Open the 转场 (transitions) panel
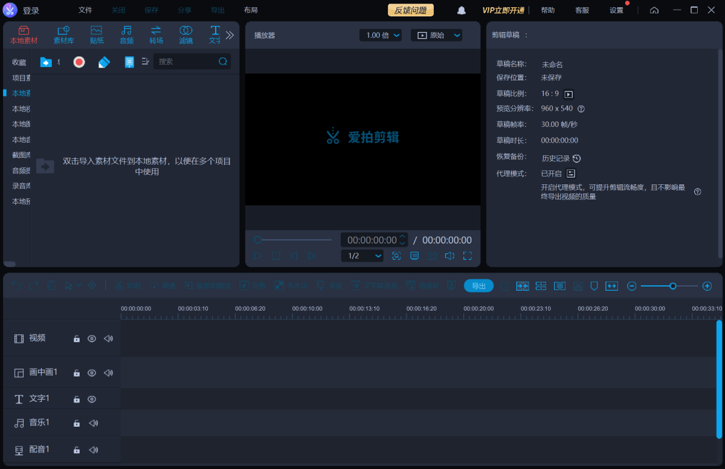The image size is (725, 469). (x=156, y=35)
